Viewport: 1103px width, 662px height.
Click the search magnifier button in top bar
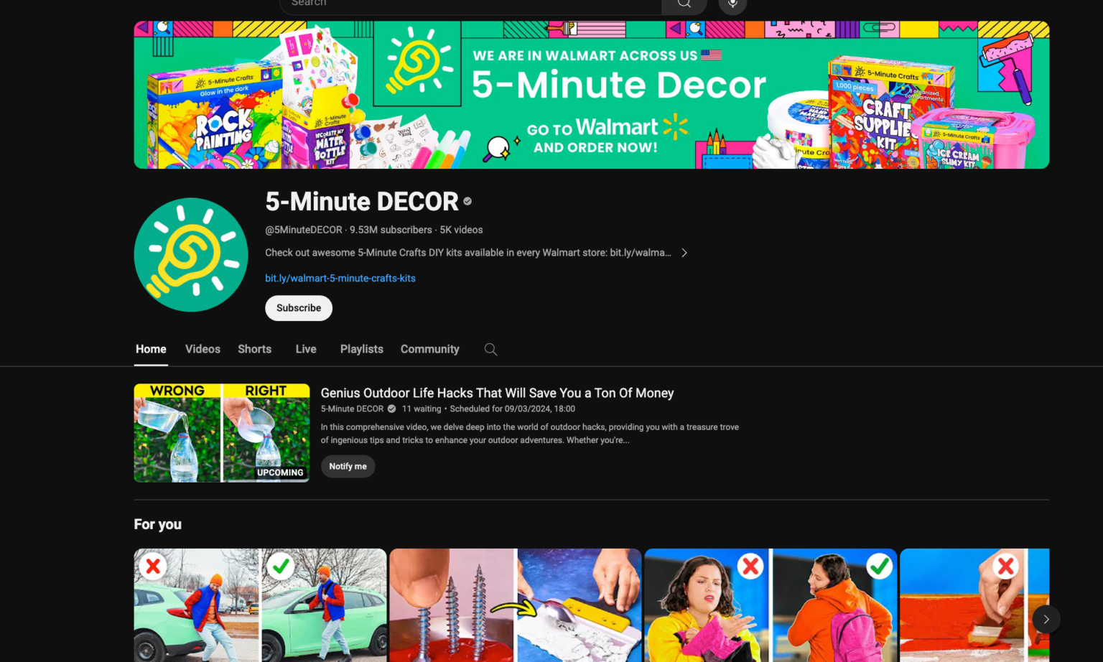pyautogui.click(x=684, y=4)
